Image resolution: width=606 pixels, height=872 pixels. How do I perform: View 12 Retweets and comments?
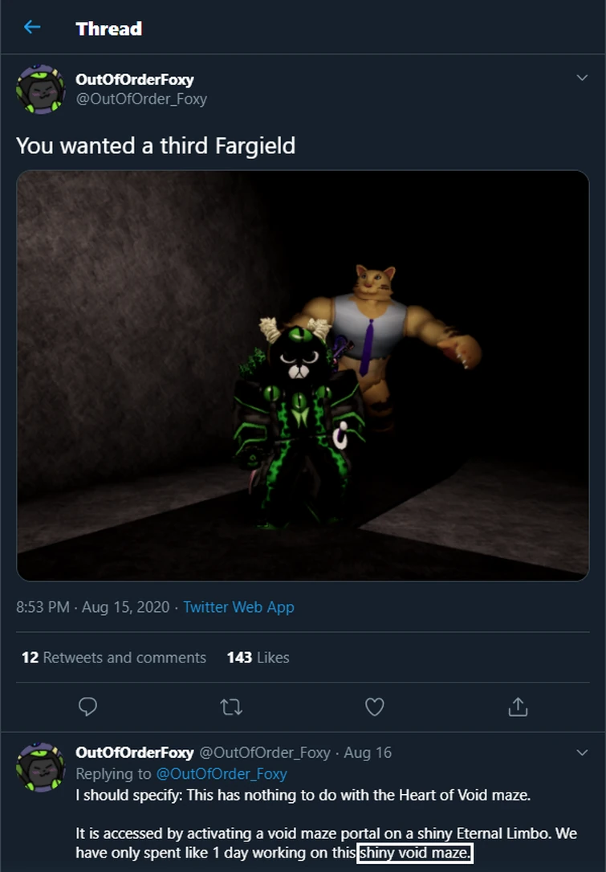[x=114, y=658]
